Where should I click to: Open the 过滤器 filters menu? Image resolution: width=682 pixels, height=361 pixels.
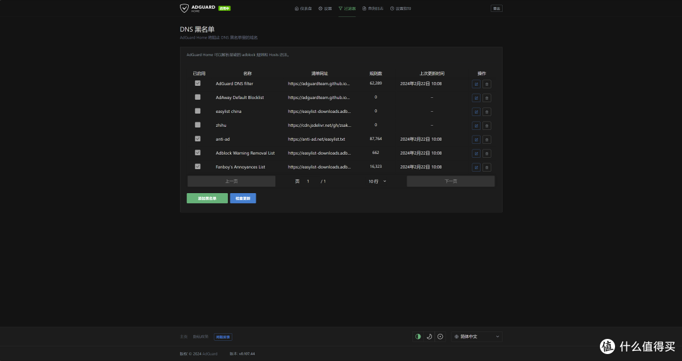click(x=347, y=9)
